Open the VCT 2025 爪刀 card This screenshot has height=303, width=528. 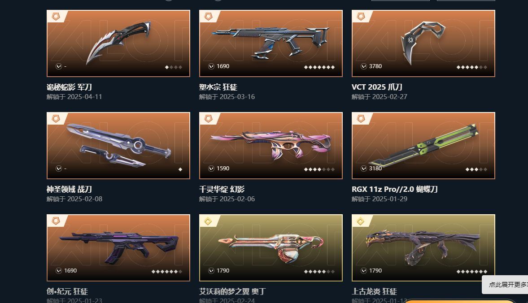[x=423, y=43]
